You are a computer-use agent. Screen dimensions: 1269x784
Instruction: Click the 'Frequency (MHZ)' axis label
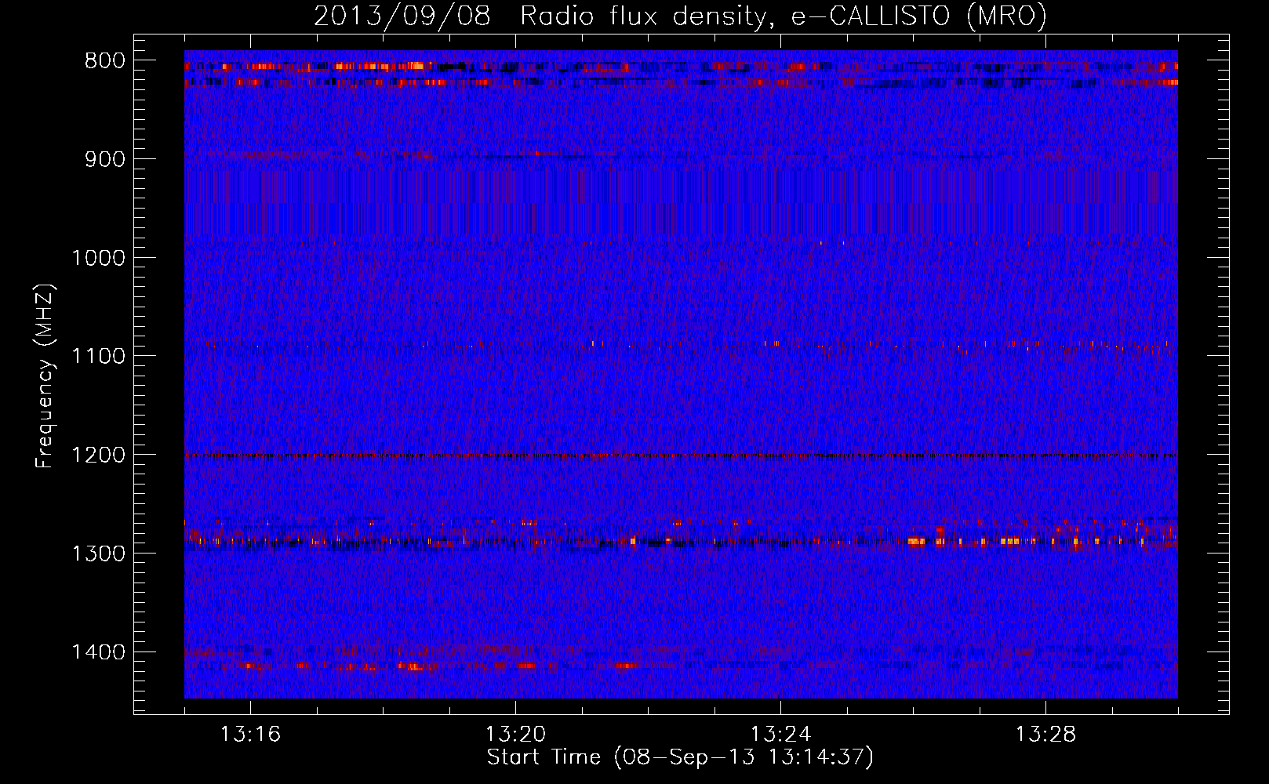point(45,376)
